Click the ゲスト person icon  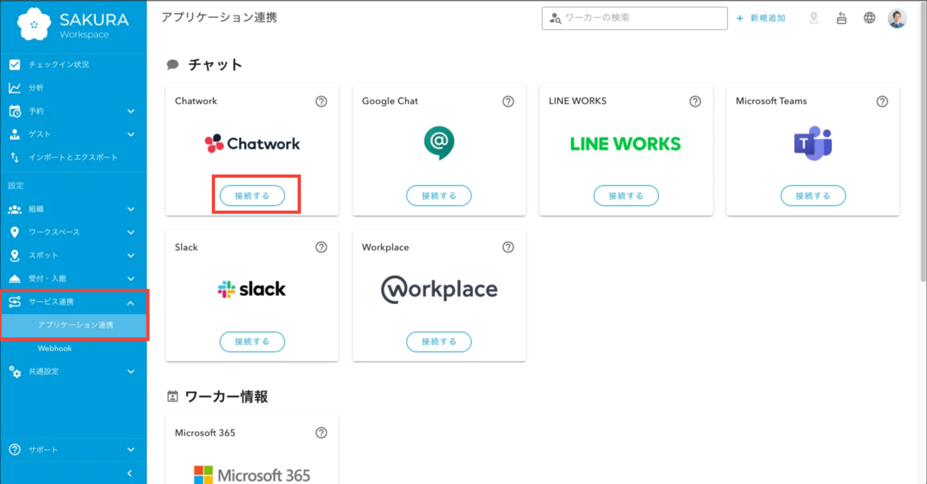click(14, 134)
